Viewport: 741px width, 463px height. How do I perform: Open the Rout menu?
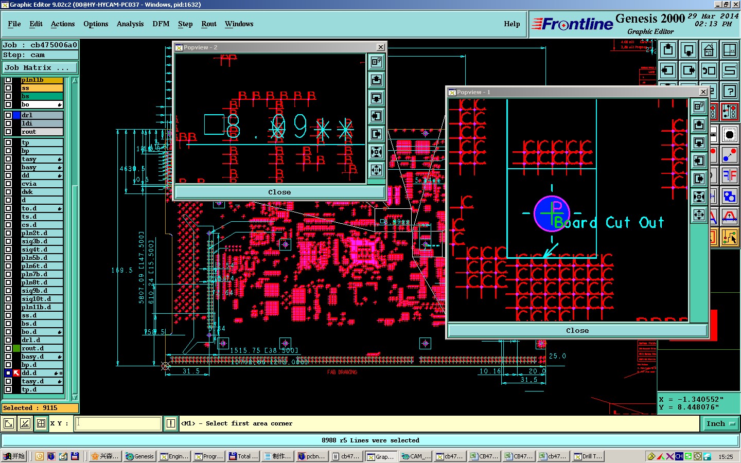(209, 24)
